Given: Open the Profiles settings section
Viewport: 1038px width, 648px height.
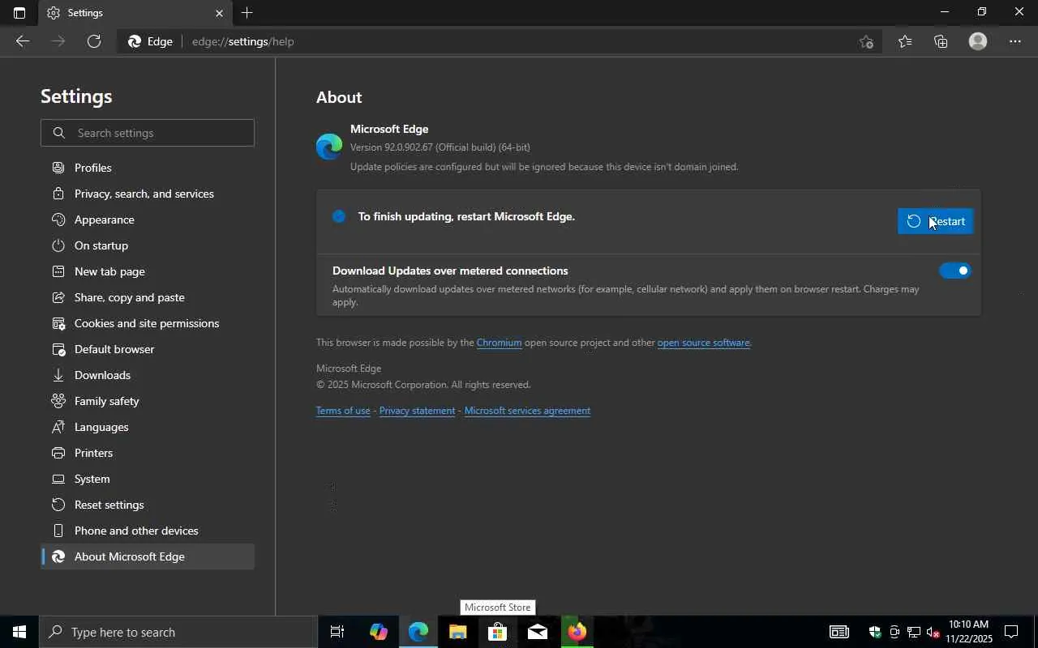Looking at the screenshot, I should click(148, 168).
